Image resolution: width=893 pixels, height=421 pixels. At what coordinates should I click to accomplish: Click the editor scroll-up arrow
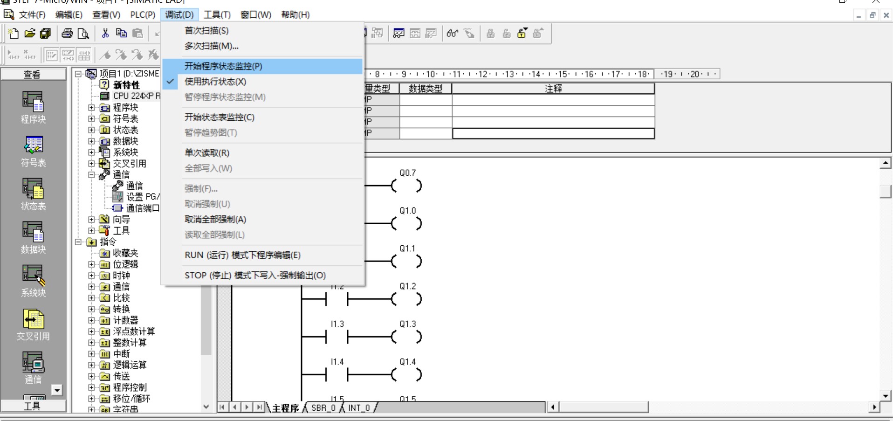(x=886, y=163)
